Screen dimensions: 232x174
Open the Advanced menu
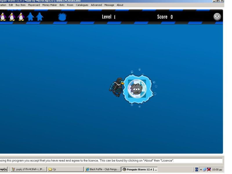pos(96,5)
